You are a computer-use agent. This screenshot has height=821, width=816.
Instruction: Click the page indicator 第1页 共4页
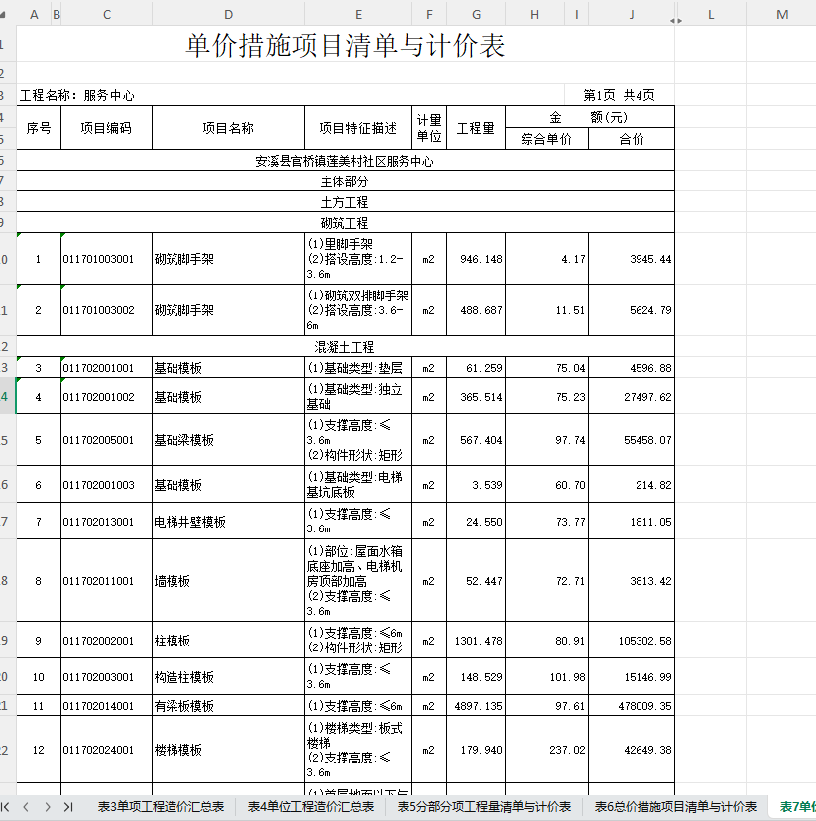click(x=620, y=95)
